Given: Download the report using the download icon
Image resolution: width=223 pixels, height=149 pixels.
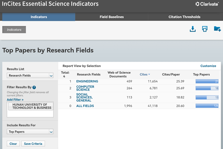Looking at the screenshot, I should pos(193,29).
